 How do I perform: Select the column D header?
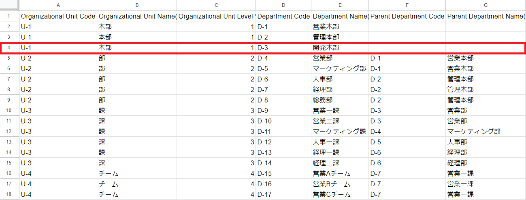[283, 5]
